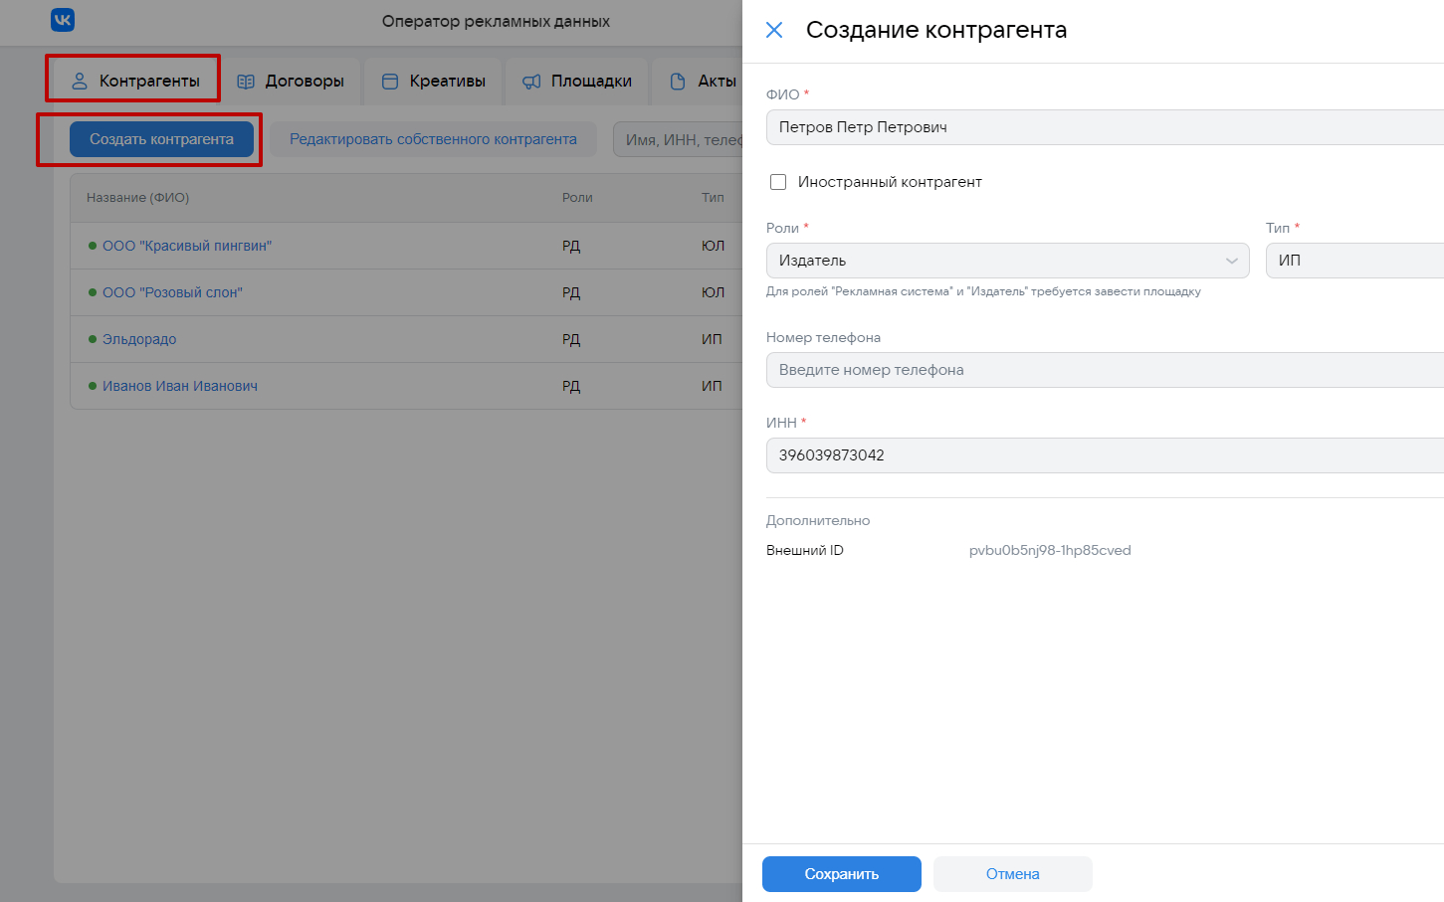Click the VK logo icon
The height and width of the screenshot is (902, 1444).
[x=63, y=20]
